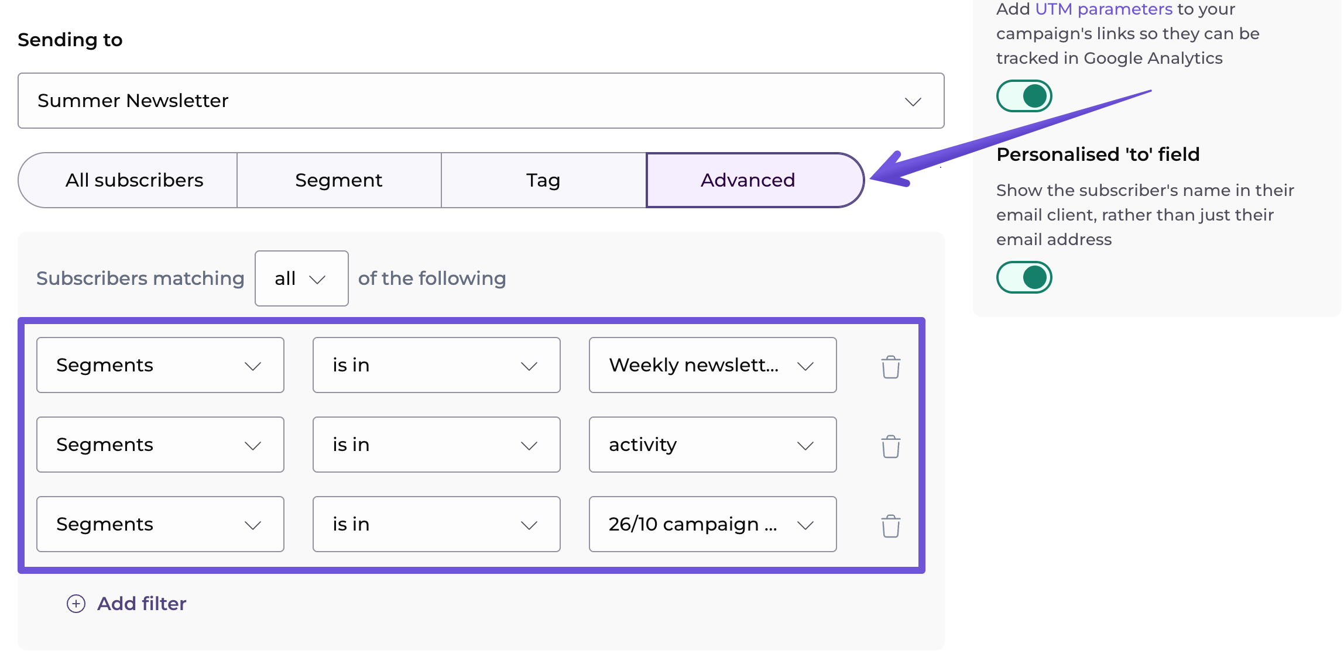Open the third row's 'is in' operator dropdown
The height and width of the screenshot is (661, 1344).
[436, 524]
